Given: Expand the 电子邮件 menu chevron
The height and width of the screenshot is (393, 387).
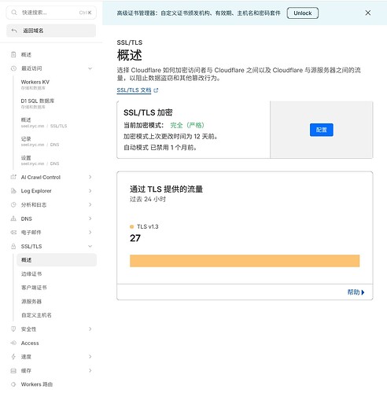Looking at the screenshot, I should tap(90, 233).
